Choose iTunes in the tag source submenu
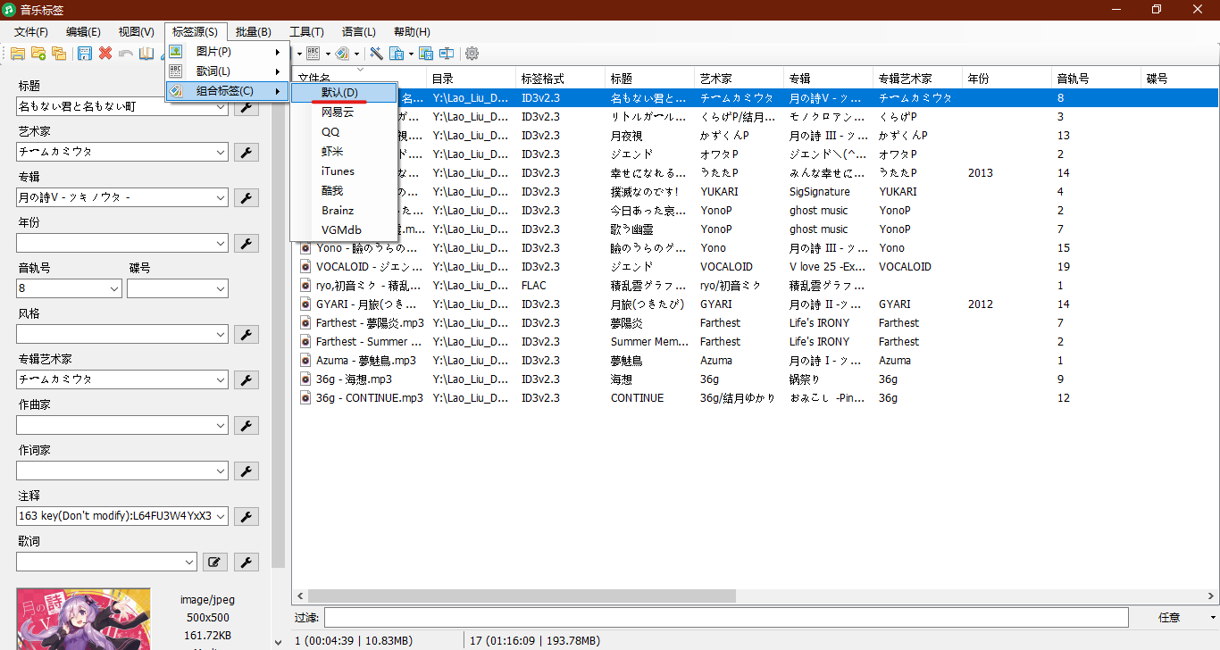Viewport: 1220px width, 650px height. pyautogui.click(x=338, y=171)
